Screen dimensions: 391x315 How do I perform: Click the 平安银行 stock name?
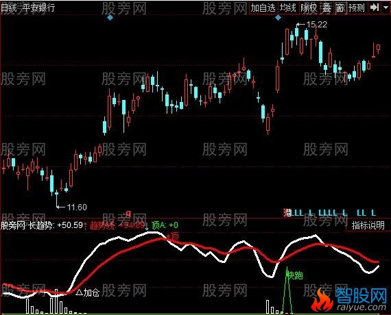(x=38, y=8)
